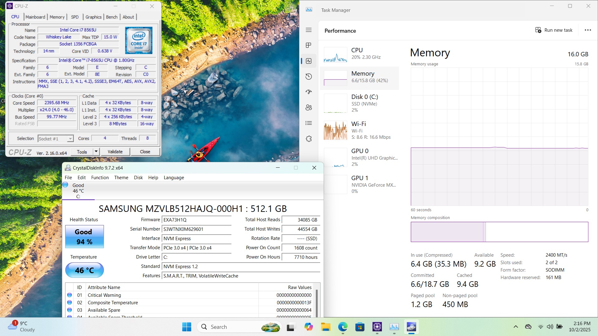Open Services page puzzle icon
Viewport: 598px width, 336px height.
(309, 139)
